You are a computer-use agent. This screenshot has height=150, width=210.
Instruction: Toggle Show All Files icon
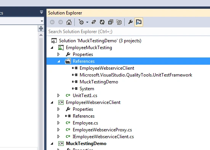[119, 22]
